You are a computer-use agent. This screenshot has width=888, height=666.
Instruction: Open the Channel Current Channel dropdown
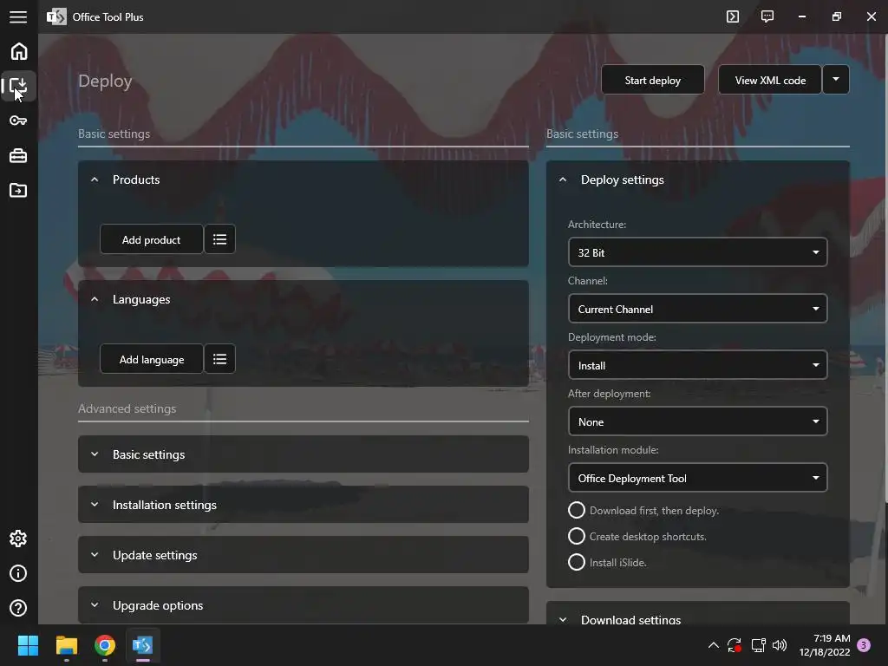[698, 309]
